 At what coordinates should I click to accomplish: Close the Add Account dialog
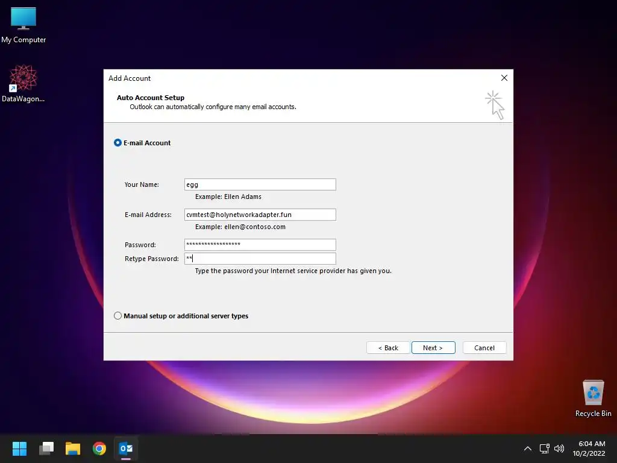click(x=504, y=78)
